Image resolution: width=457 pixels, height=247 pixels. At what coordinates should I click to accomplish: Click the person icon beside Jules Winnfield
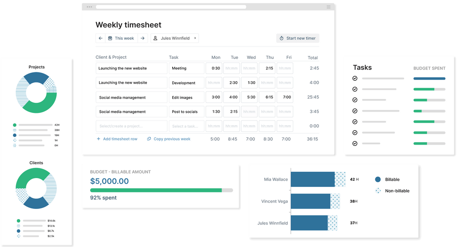tap(156, 38)
